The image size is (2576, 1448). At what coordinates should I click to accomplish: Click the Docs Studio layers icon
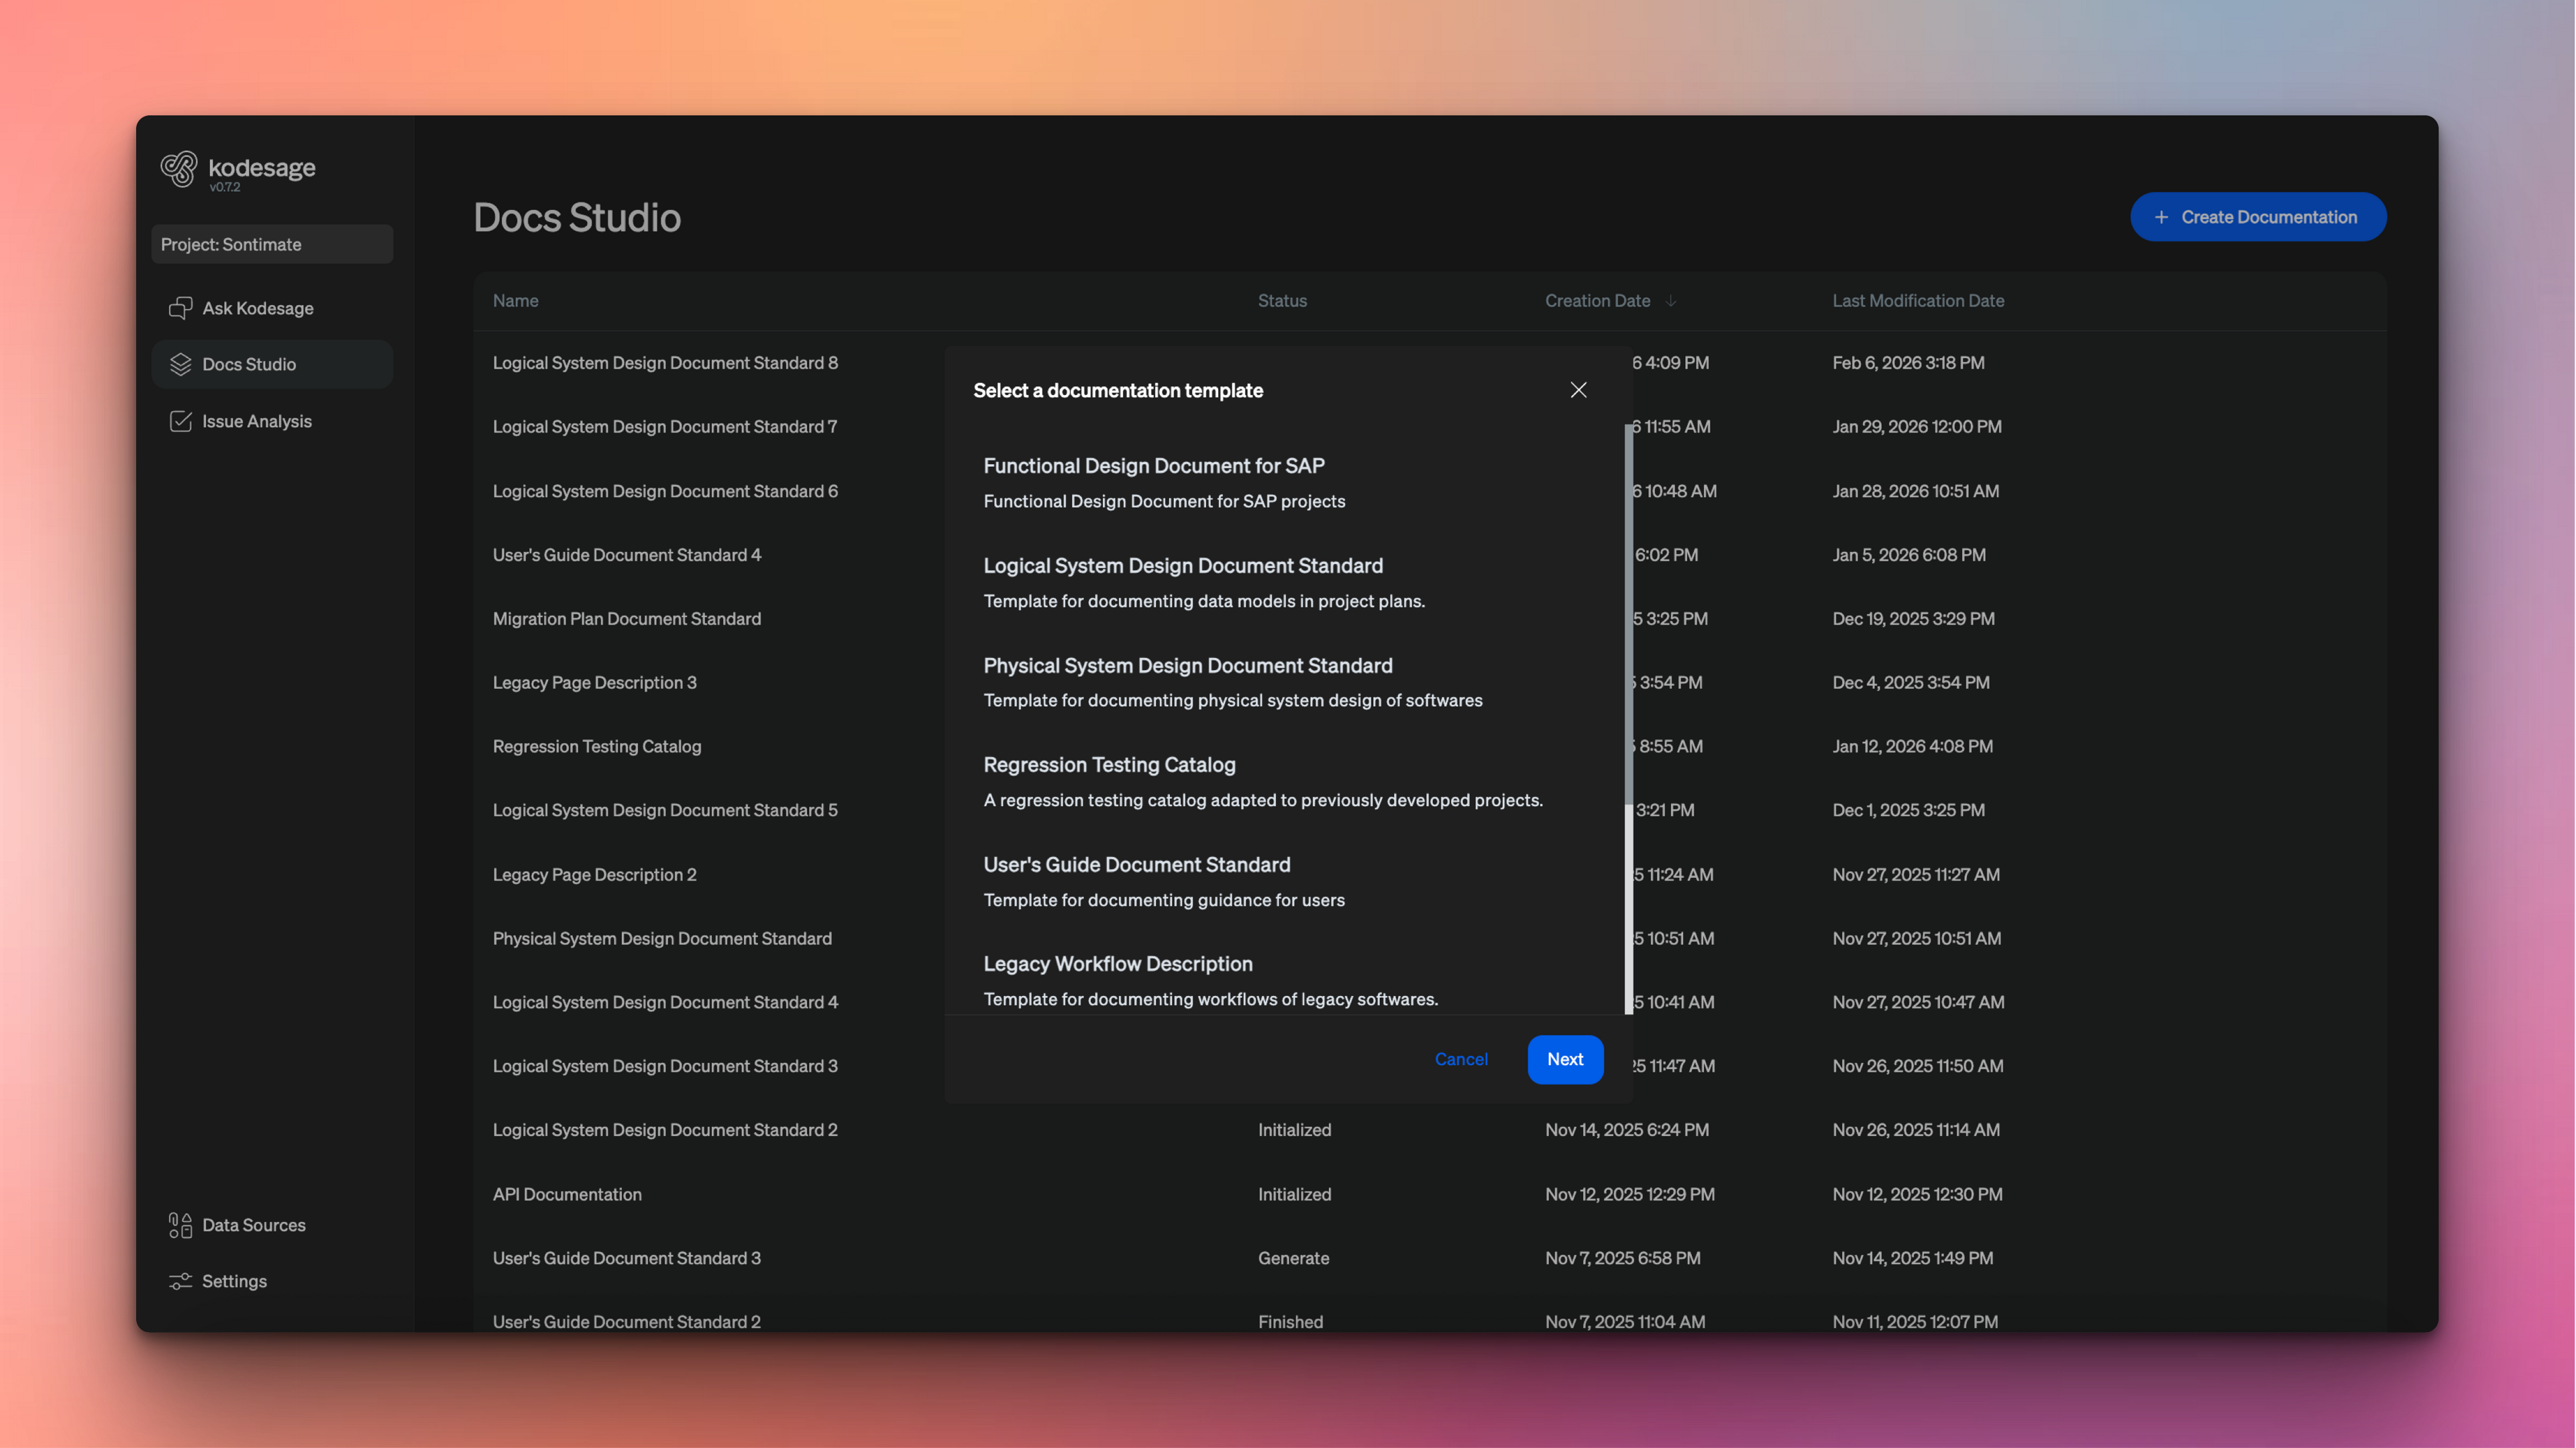180,364
